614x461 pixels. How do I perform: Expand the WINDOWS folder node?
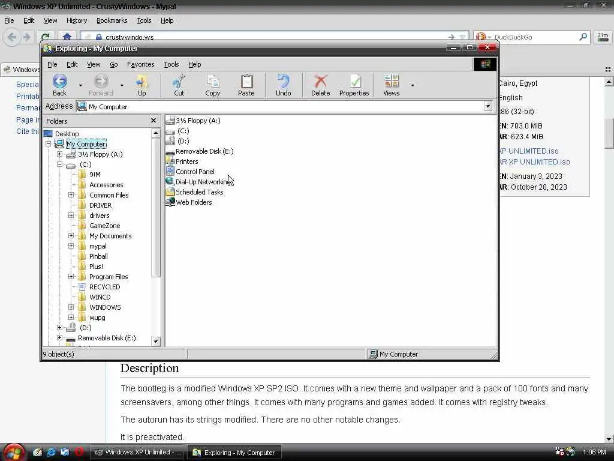tap(71, 307)
